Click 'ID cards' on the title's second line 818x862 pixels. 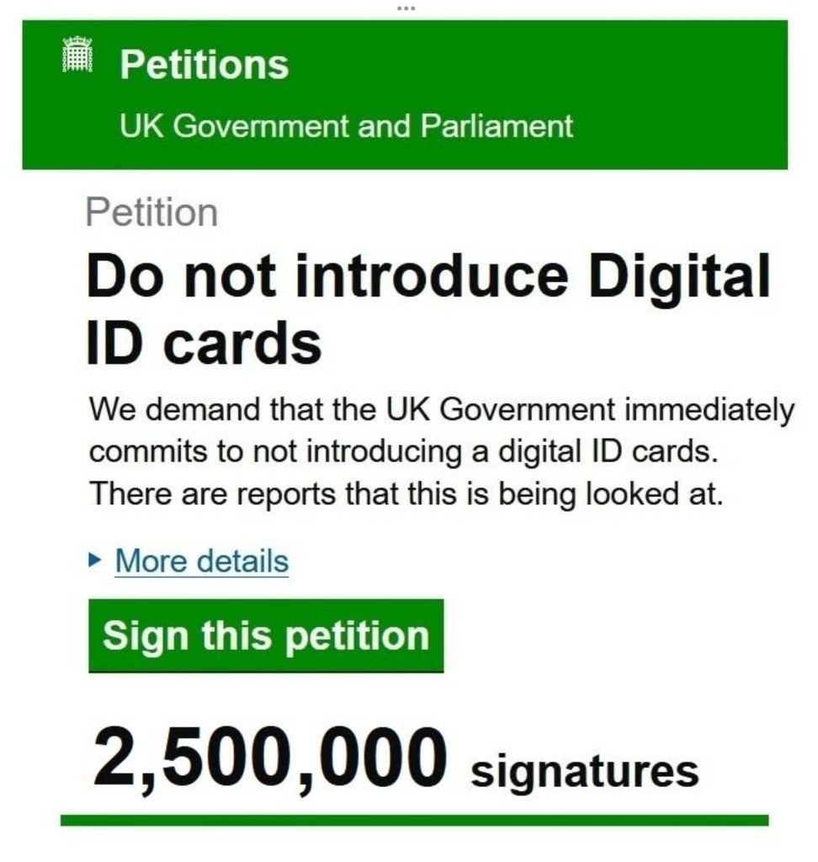(204, 343)
